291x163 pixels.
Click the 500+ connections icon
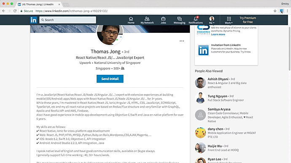[123, 68]
